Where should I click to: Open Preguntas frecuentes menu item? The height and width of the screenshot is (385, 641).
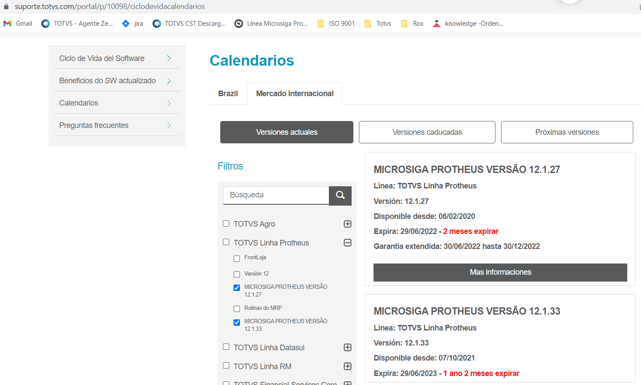94,125
